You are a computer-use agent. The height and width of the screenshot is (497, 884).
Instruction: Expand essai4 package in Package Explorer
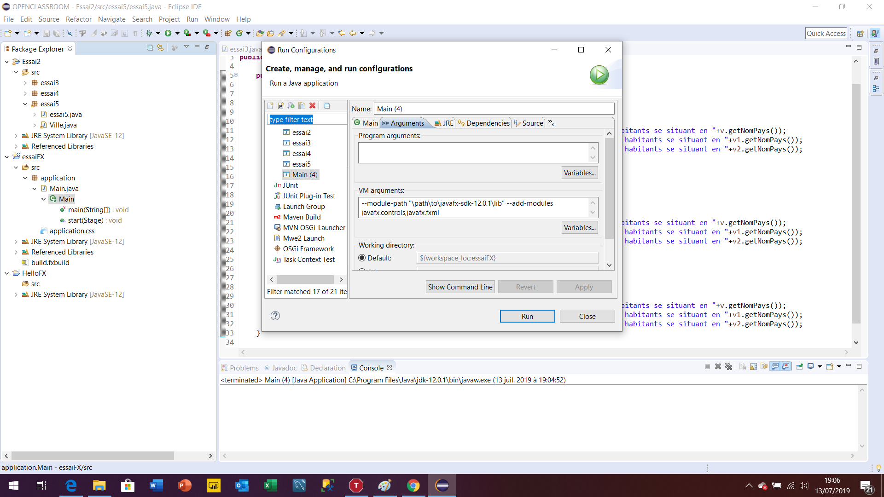click(25, 93)
